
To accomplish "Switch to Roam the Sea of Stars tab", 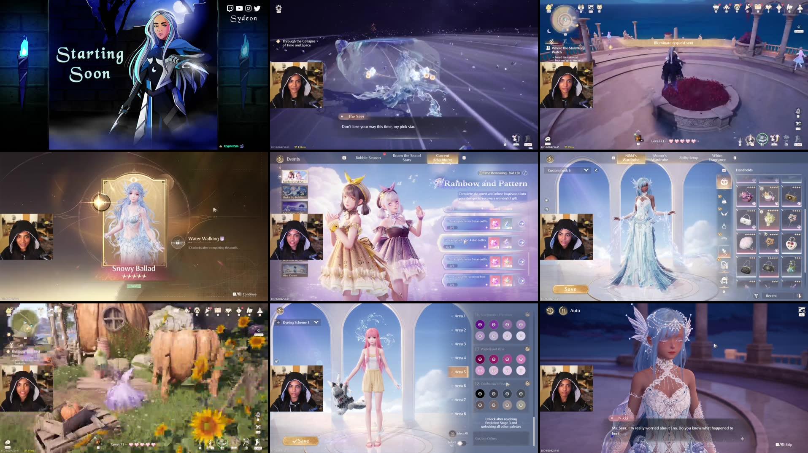I will tap(407, 158).
